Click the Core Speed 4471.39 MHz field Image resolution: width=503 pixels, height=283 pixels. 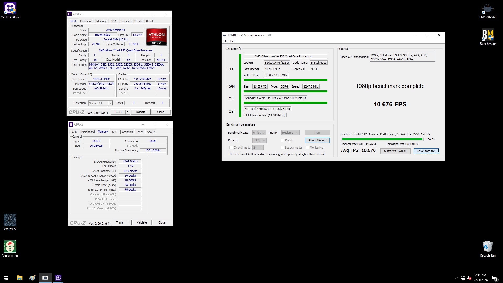click(101, 79)
